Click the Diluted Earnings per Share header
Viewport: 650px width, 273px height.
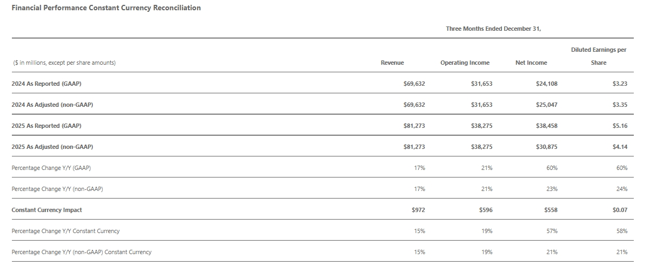(599, 56)
